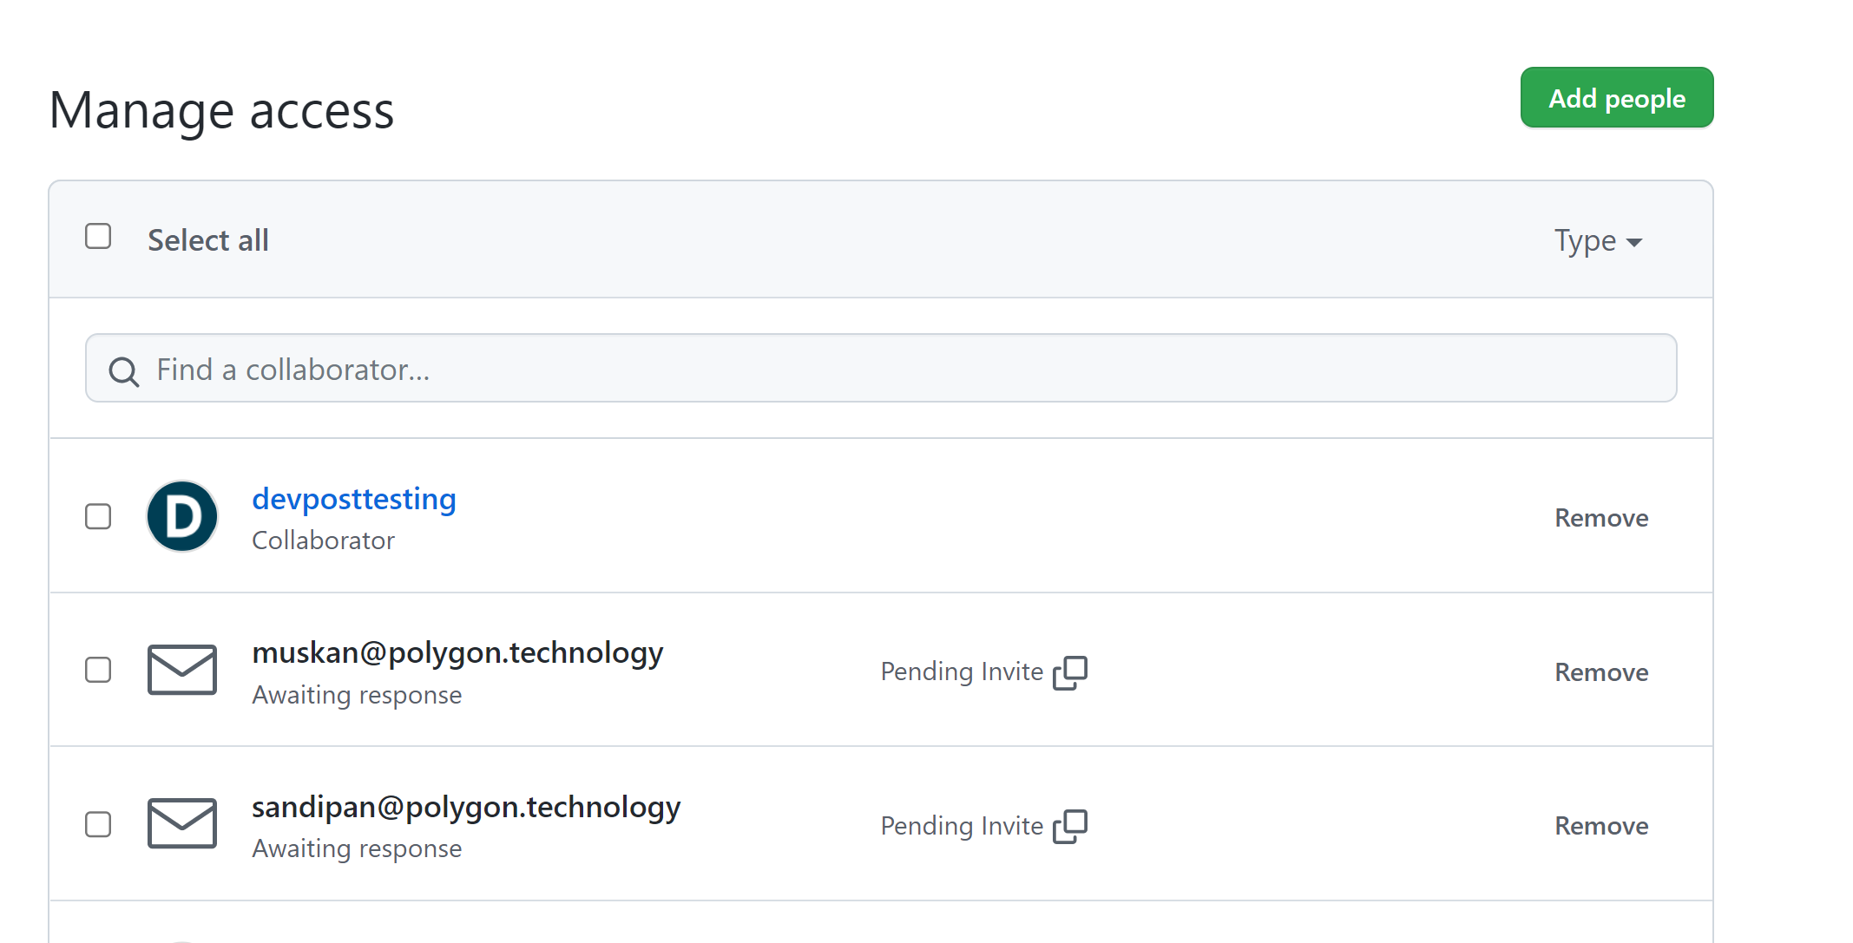Click envelope icon beside muskan@polygon.technology
This screenshot has height=943, width=1853.
(182, 670)
